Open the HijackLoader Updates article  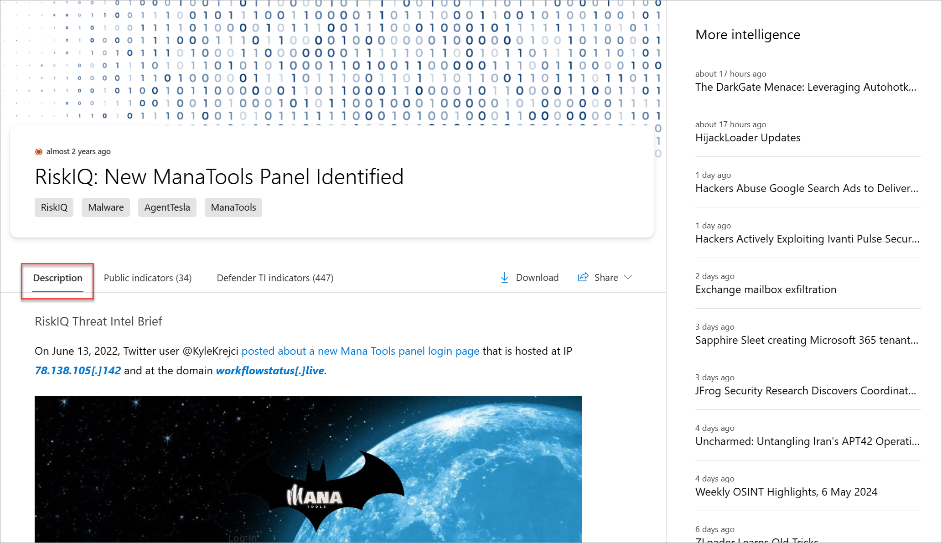748,138
